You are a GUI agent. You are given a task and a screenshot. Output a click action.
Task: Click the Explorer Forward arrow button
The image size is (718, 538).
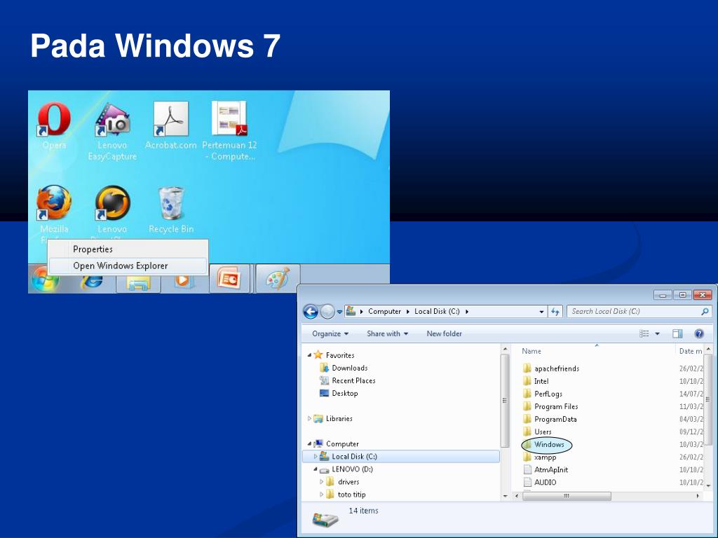327,312
